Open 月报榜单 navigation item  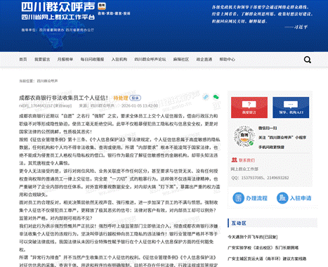[65, 59]
